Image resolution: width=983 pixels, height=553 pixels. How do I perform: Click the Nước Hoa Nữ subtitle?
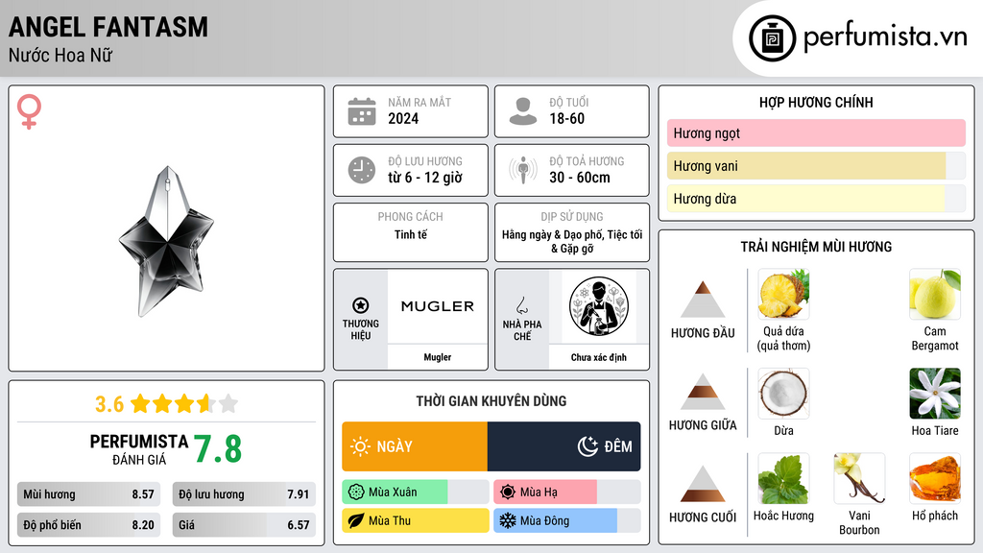click(60, 56)
